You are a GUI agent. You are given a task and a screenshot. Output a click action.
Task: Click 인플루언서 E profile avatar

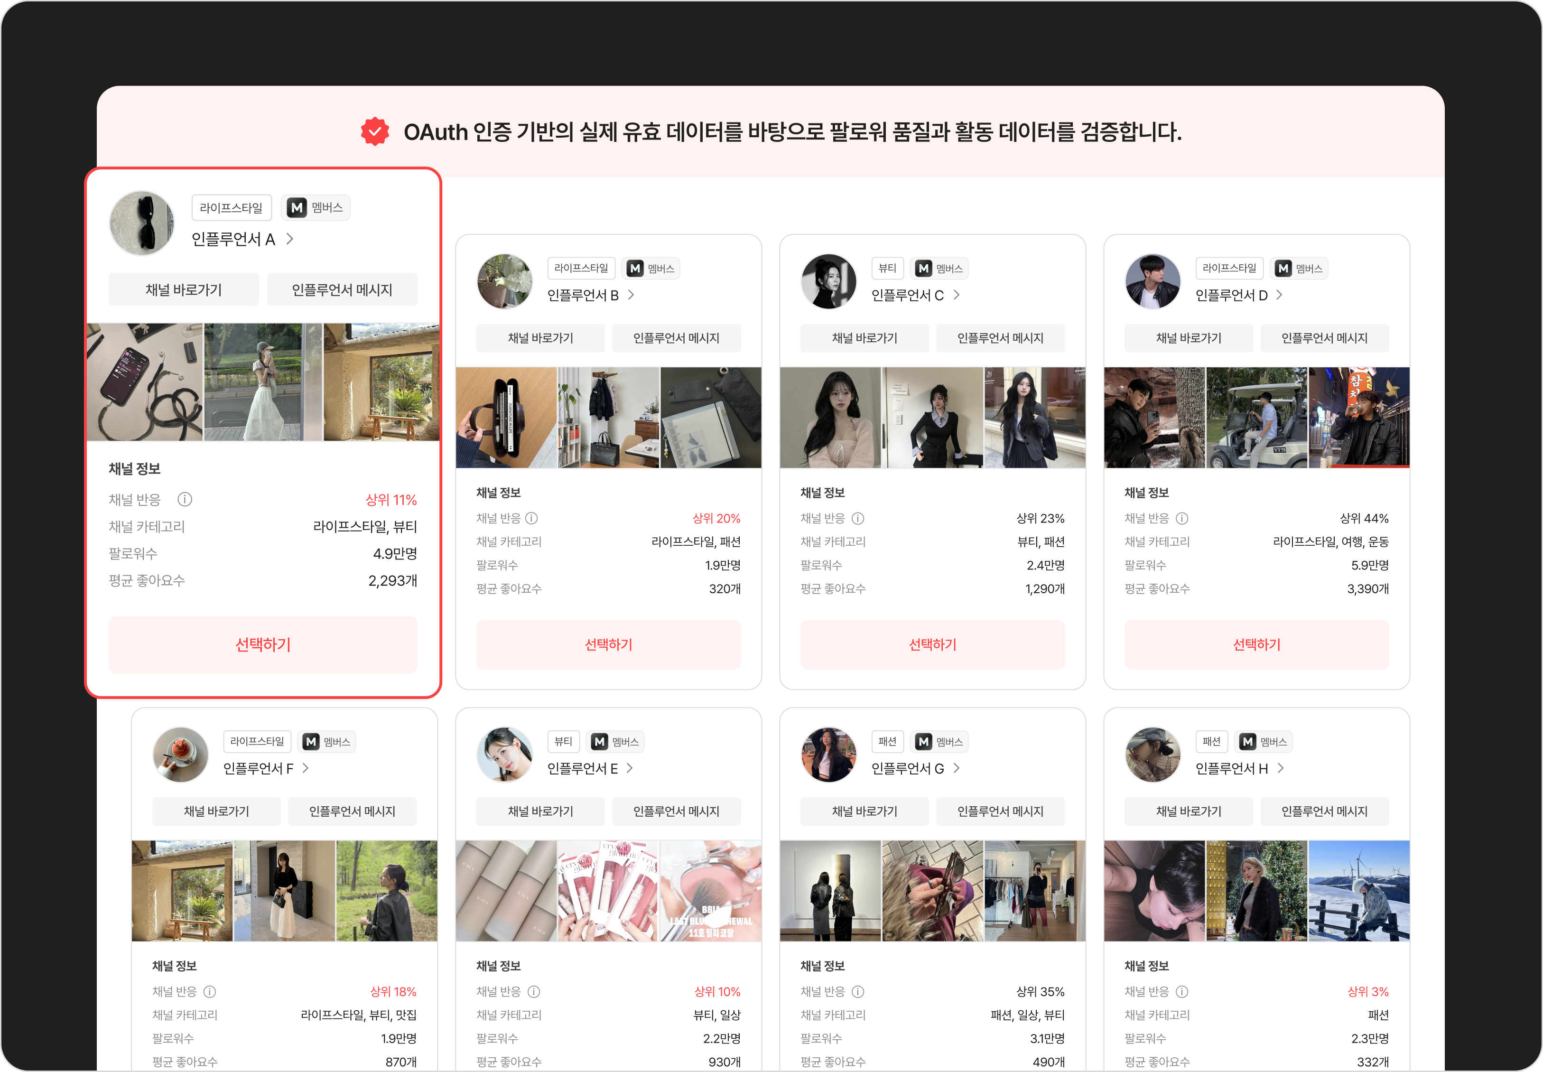(504, 755)
